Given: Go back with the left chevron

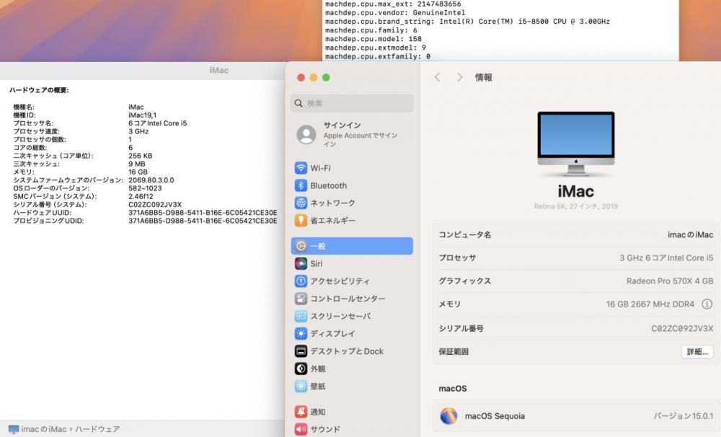Looking at the screenshot, I should coord(438,77).
